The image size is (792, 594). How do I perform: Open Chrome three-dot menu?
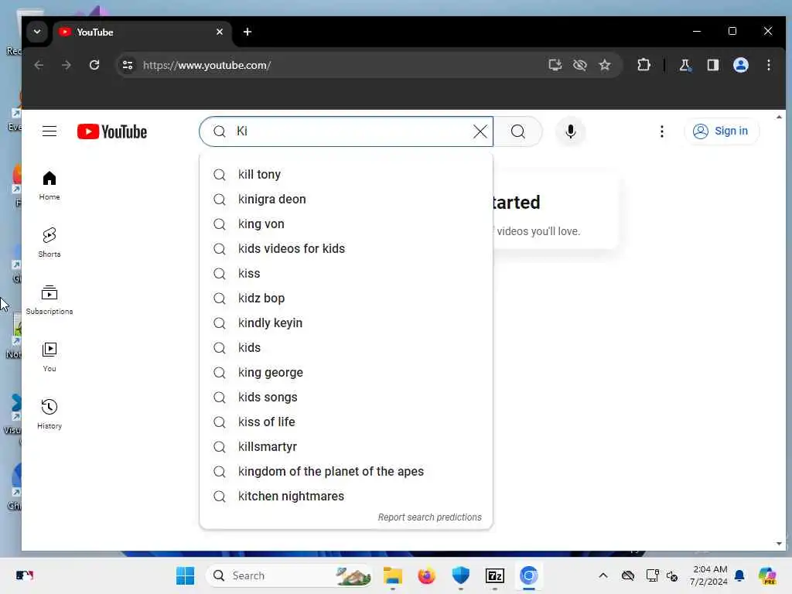pos(768,65)
